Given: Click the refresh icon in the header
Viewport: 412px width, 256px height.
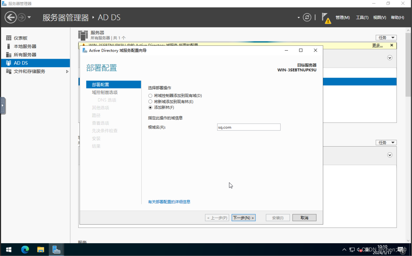Looking at the screenshot, I should 307,17.
